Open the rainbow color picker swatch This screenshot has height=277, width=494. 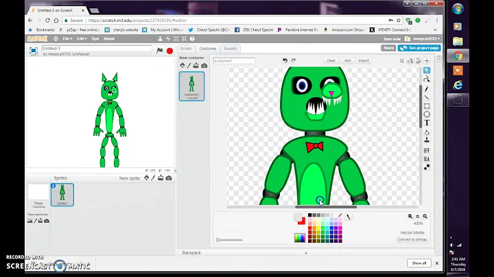[300, 238]
